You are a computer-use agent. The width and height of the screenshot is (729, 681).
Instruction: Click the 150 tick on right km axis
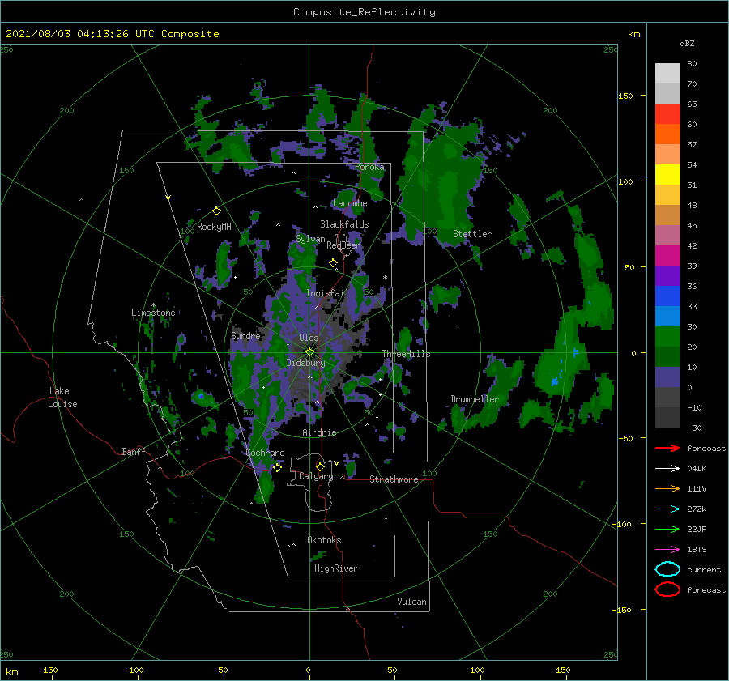[625, 96]
